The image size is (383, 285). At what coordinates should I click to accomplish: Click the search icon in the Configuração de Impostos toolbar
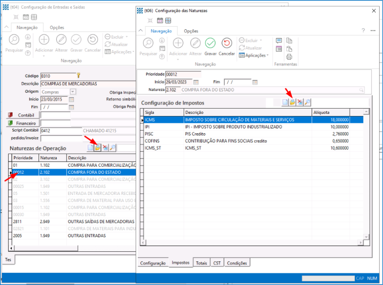pyautogui.click(x=307, y=102)
